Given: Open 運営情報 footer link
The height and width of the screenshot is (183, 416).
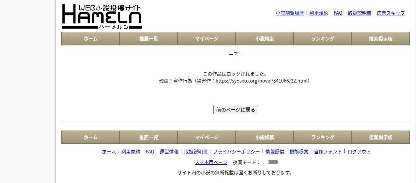Looking at the screenshot, I should pos(169,152).
